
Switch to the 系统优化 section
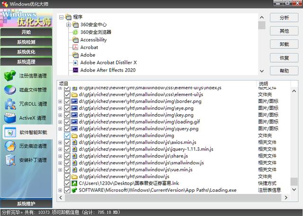click(x=27, y=52)
